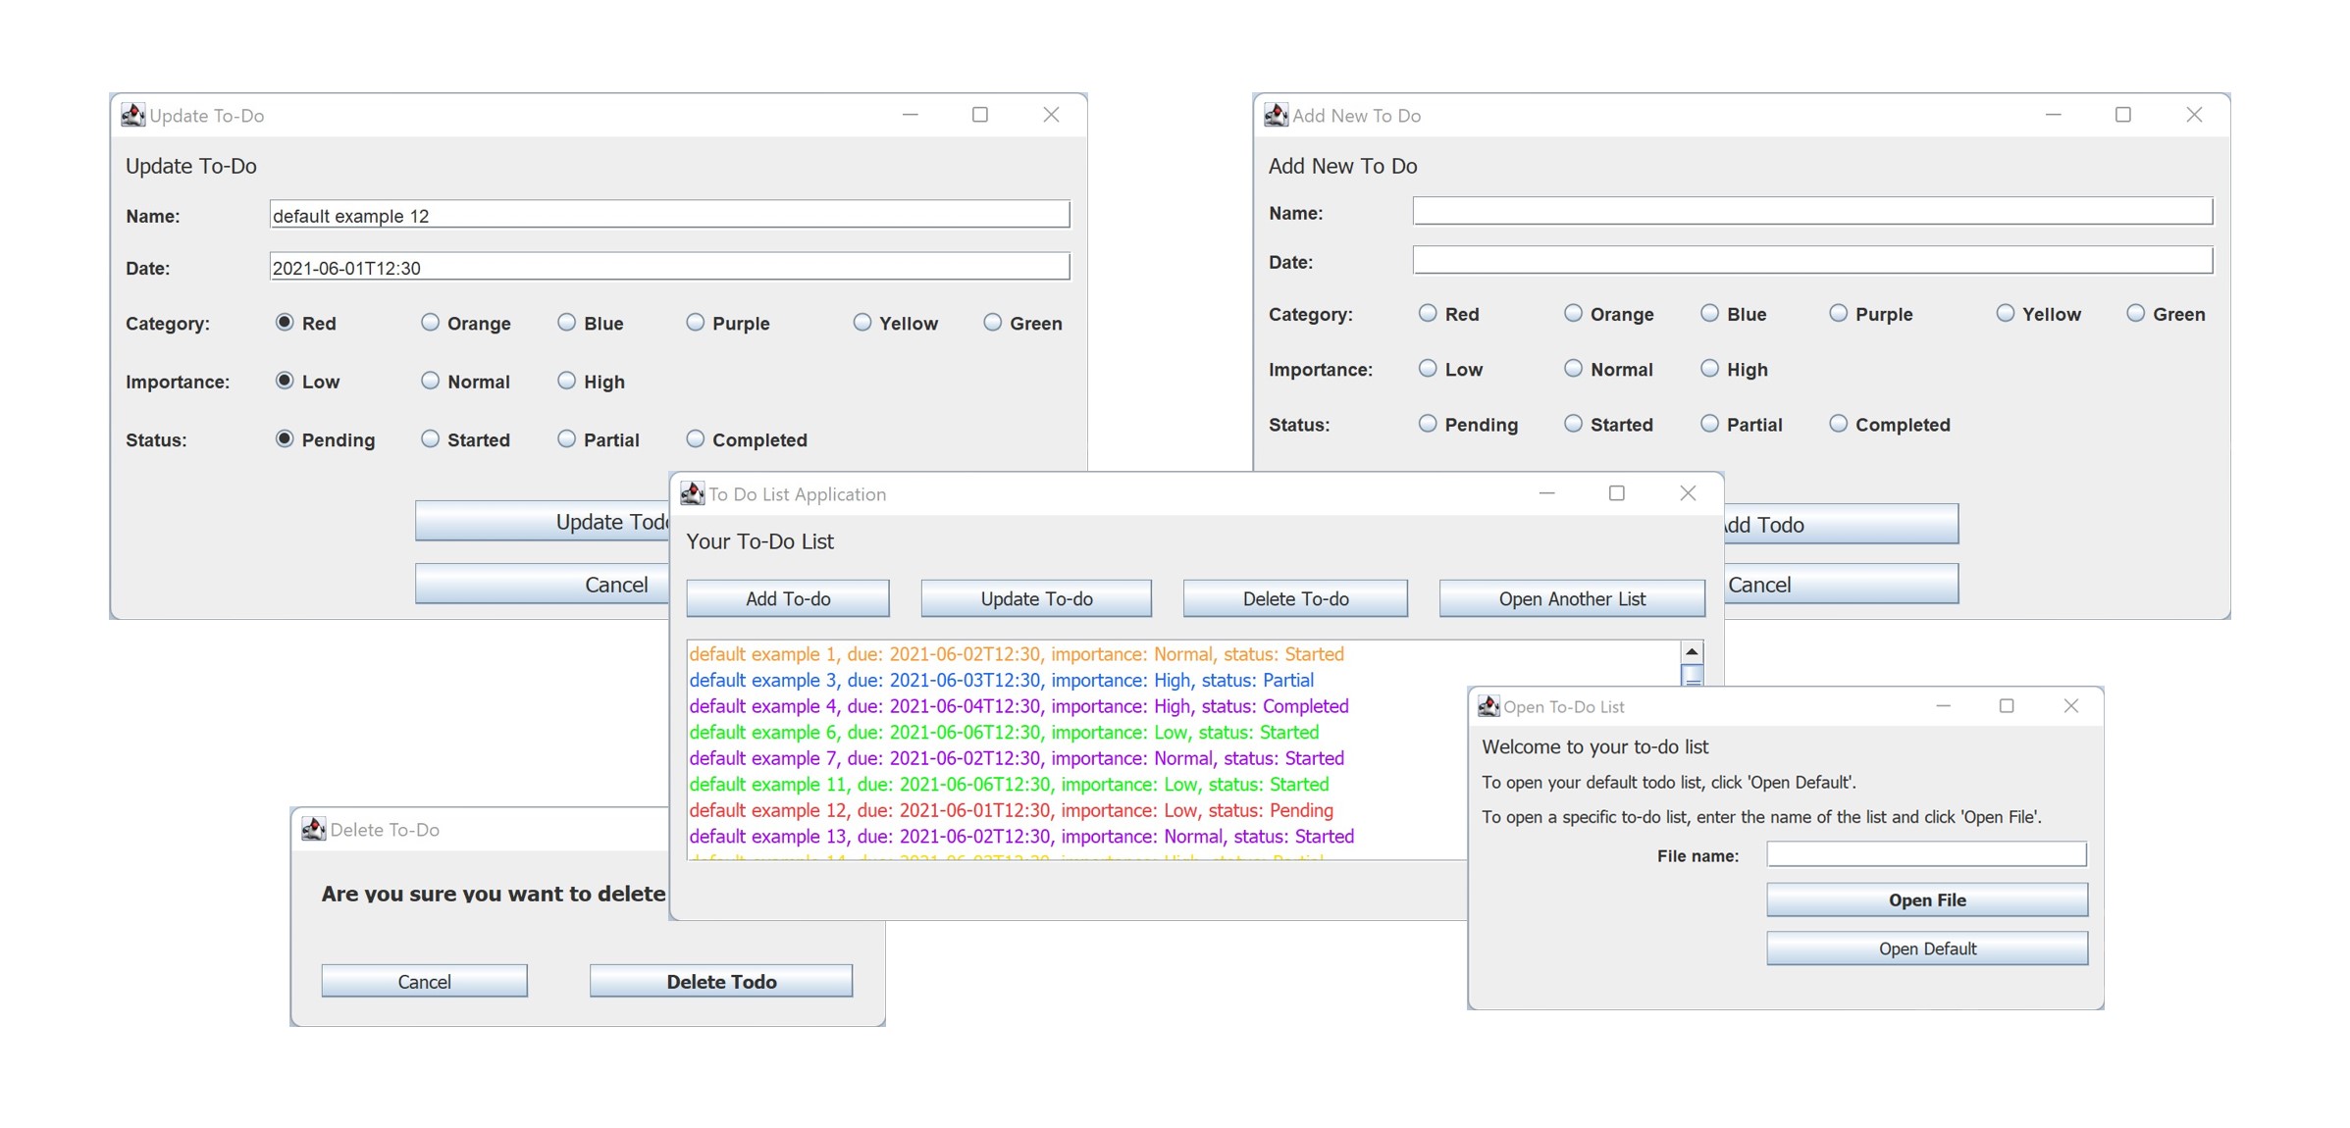Click the Java icon in Update To-Do title bar

point(132,115)
